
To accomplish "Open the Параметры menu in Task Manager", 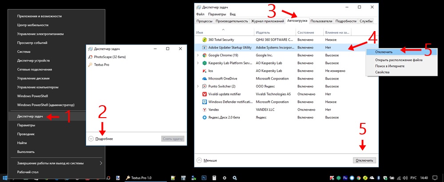I will tap(217, 14).
